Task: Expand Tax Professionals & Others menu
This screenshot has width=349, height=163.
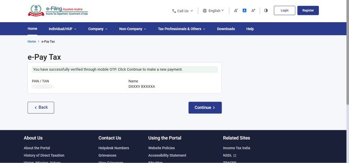Action: pos(181,29)
